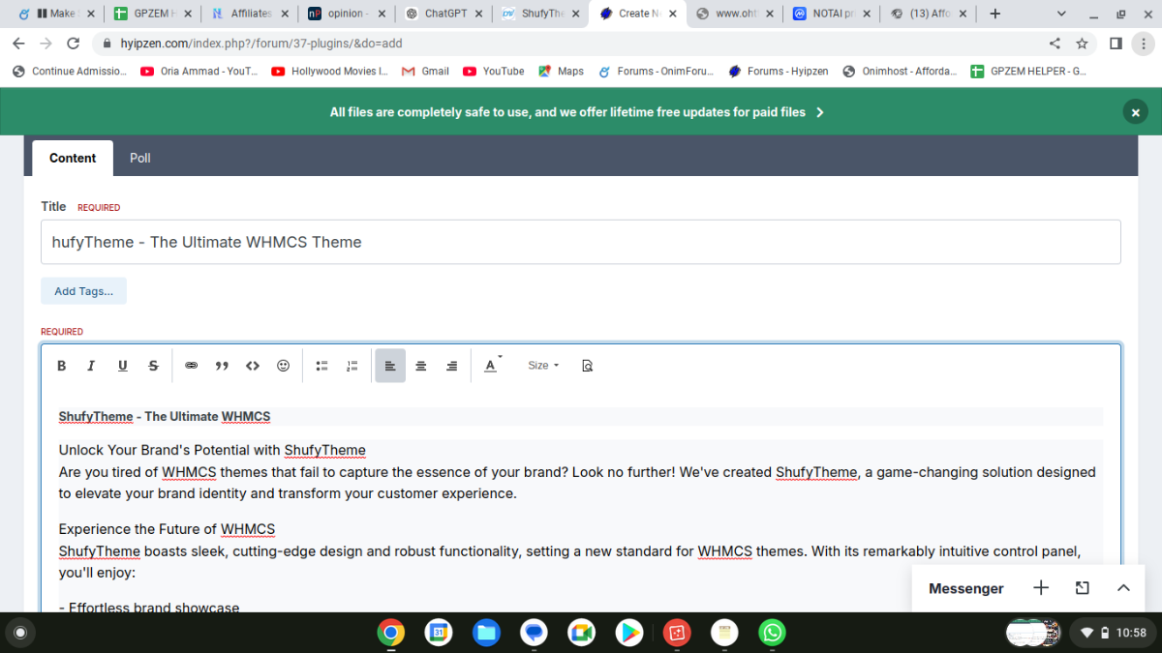1162x653 pixels.
Task: Open the font Size dropdown
Action: coord(543,366)
